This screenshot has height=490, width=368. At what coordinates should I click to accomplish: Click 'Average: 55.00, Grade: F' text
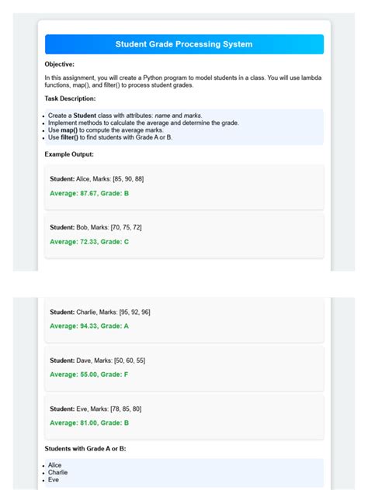click(x=89, y=374)
